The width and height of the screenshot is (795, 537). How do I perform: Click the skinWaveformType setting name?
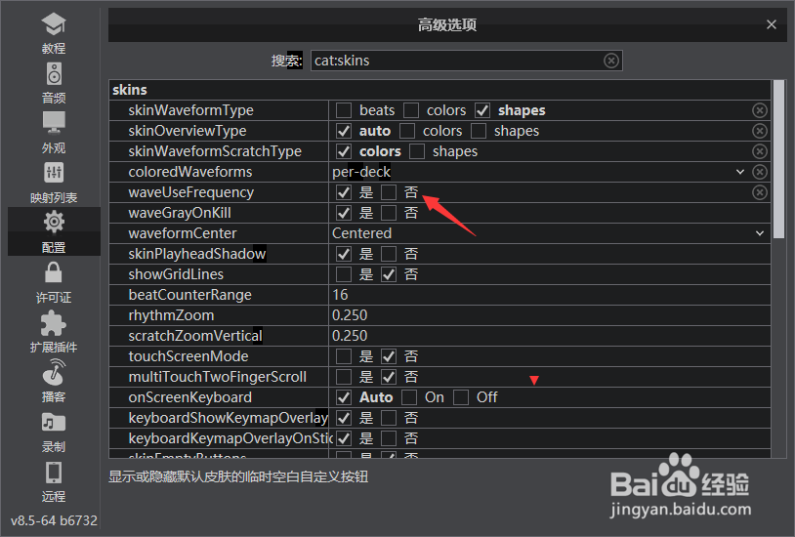(190, 110)
